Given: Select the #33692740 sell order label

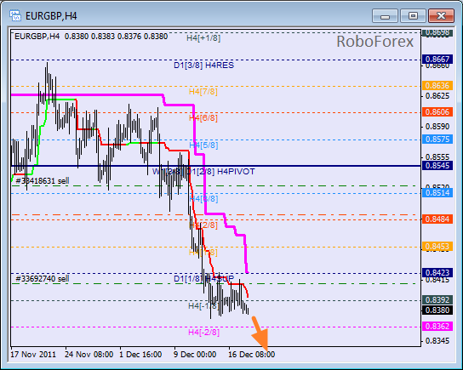Looking at the screenshot, I should pos(43,278).
